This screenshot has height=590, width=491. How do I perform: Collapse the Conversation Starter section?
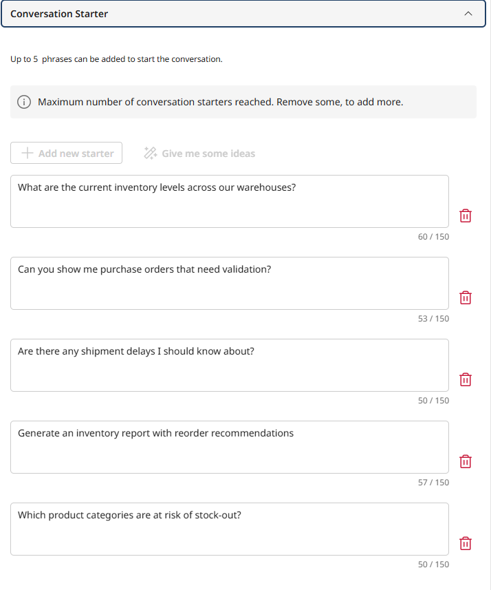pyautogui.click(x=468, y=14)
